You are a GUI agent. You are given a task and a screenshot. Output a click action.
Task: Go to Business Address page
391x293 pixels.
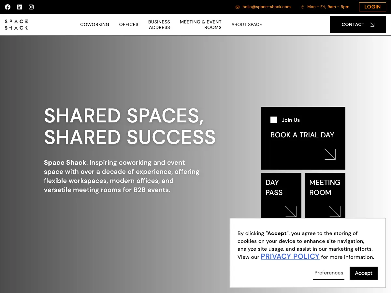[x=159, y=24]
